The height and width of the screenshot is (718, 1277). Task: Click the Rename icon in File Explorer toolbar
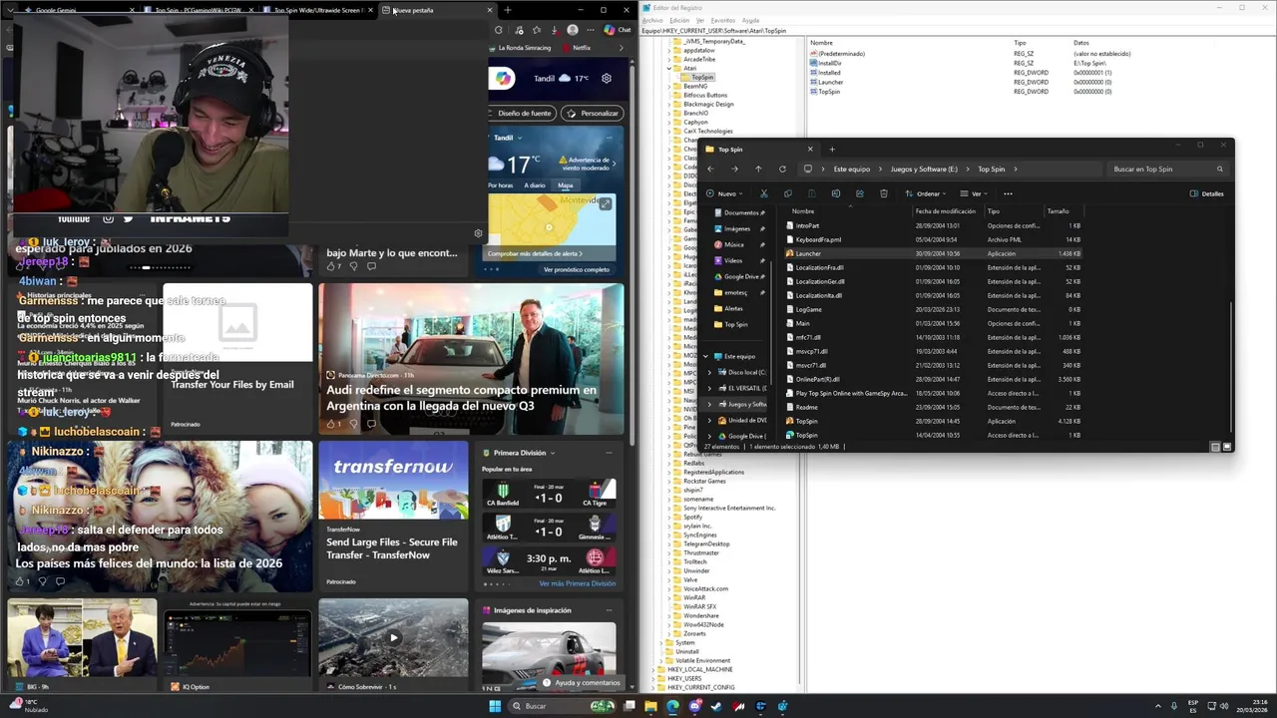pos(836,193)
